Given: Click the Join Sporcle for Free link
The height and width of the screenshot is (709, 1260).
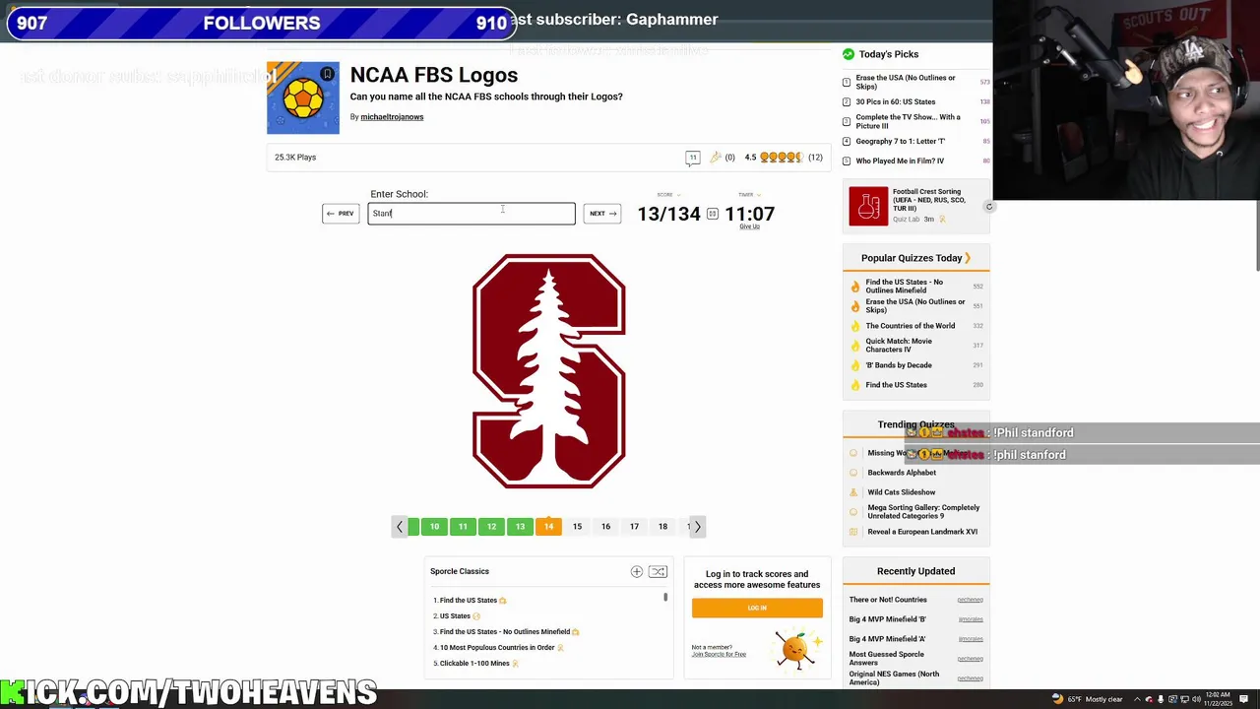Looking at the screenshot, I should [719, 655].
